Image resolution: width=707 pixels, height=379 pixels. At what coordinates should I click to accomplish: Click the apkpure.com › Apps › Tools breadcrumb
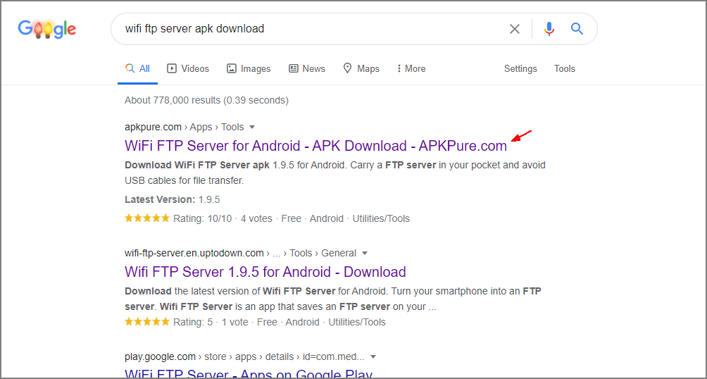tap(184, 127)
